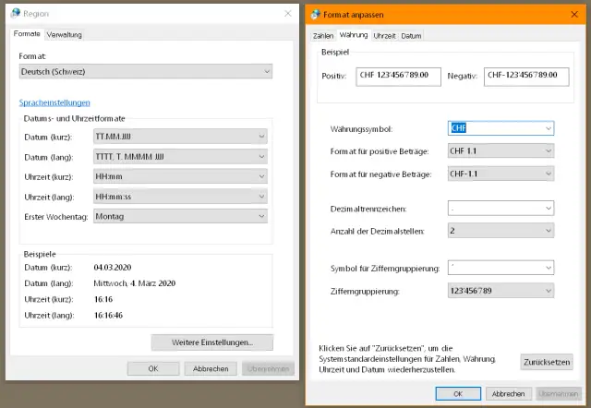Go to the Datum tab in Format anpassen
591x408 pixels.
click(411, 36)
